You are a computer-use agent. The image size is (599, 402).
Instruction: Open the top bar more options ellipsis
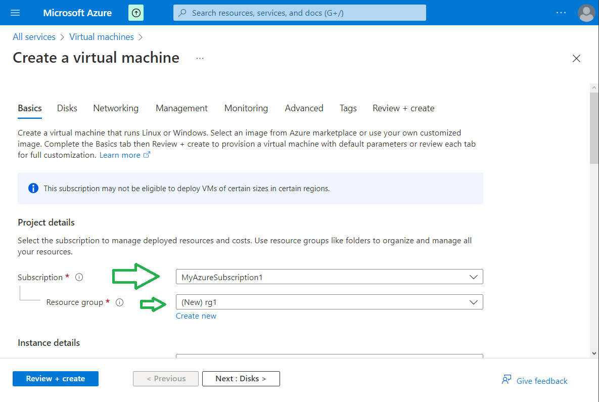click(x=561, y=13)
